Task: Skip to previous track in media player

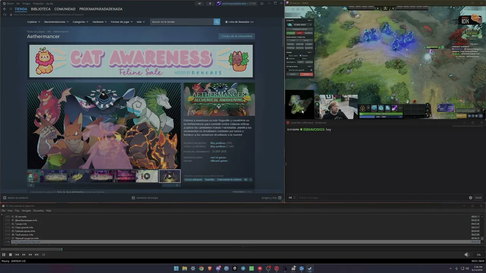Action: point(17,255)
